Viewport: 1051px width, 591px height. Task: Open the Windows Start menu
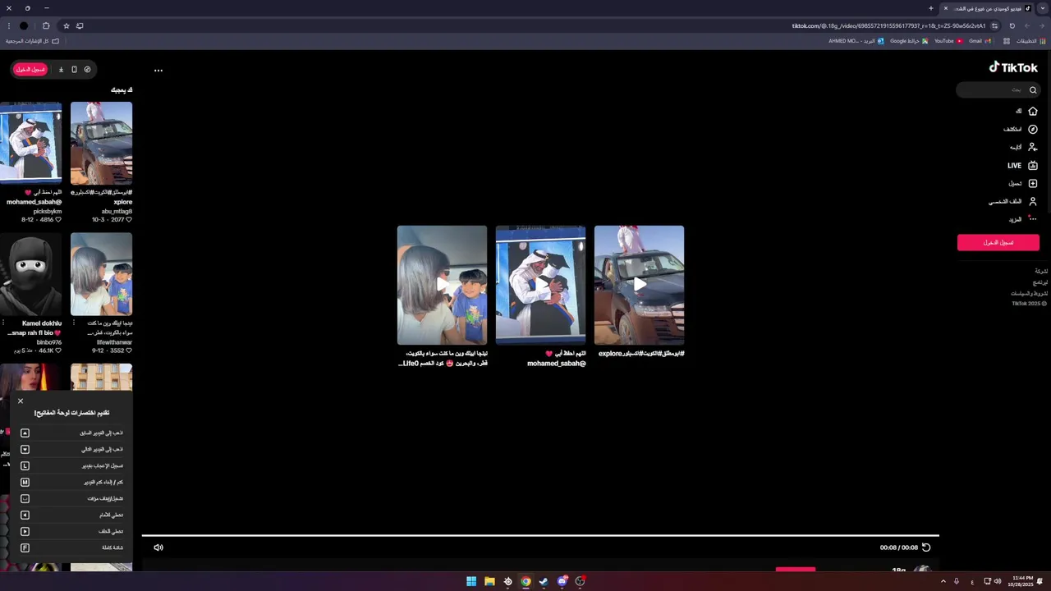click(x=471, y=581)
